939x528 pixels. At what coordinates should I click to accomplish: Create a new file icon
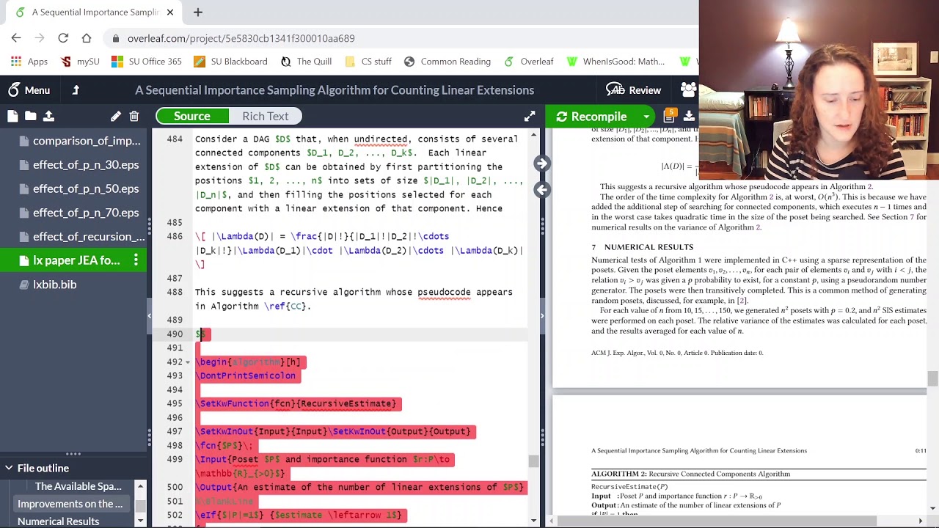point(12,116)
